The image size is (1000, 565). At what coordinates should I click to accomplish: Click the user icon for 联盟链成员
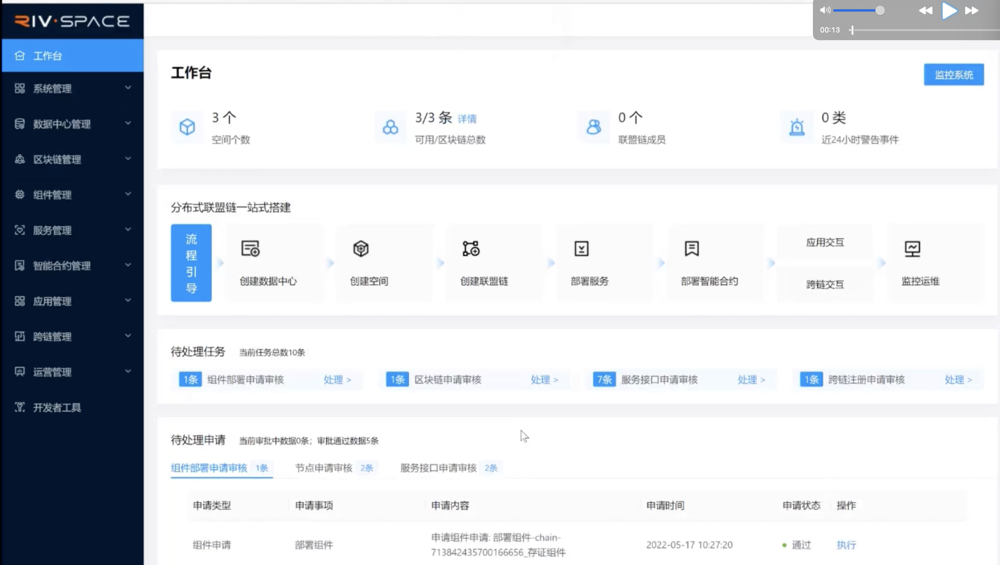(594, 127)
